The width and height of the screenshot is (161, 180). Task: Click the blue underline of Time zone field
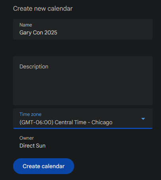coord(83,128)
